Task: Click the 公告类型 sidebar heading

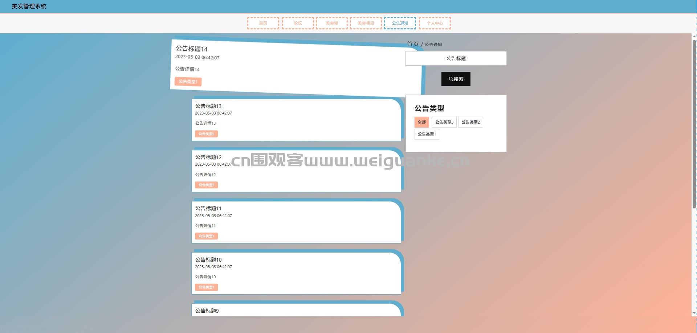Action: pos(429,108)
